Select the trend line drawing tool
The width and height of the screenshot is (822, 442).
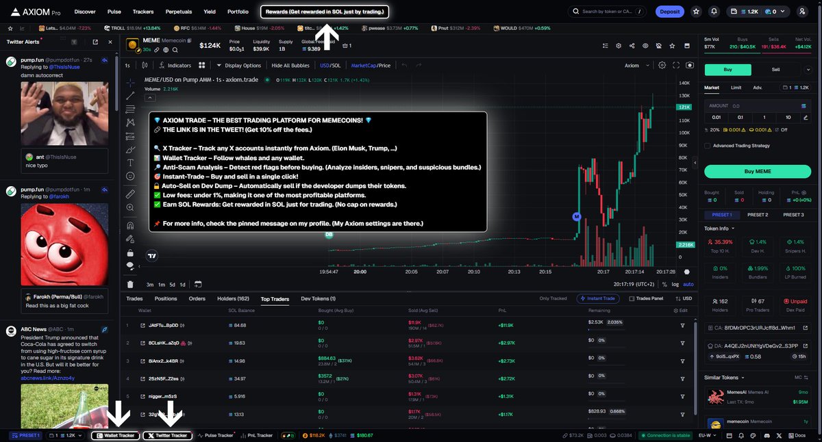(x=130, y=96)
